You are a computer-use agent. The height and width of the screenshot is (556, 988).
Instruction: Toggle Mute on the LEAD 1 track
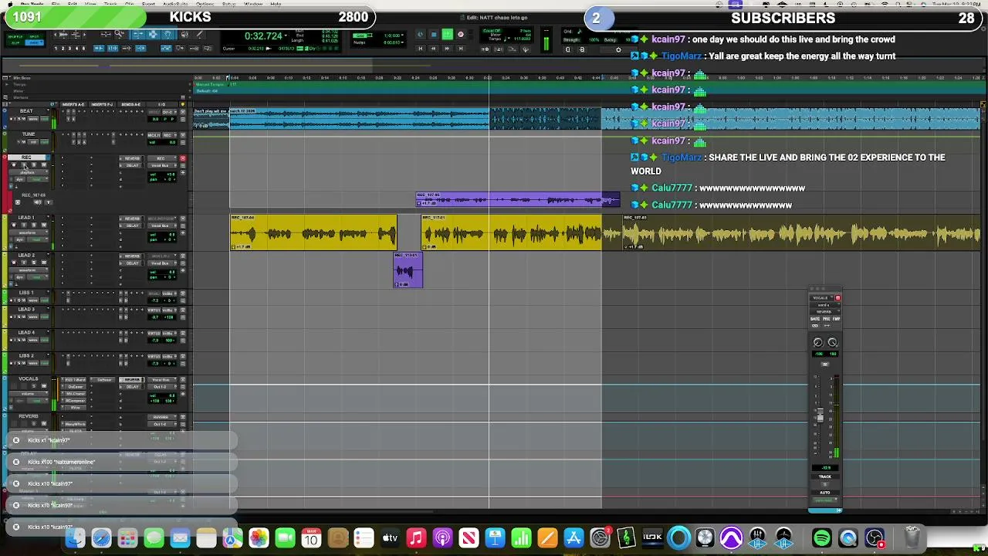44,225
